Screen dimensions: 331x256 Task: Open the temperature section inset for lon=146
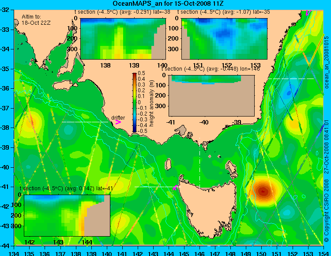[211, 96]
